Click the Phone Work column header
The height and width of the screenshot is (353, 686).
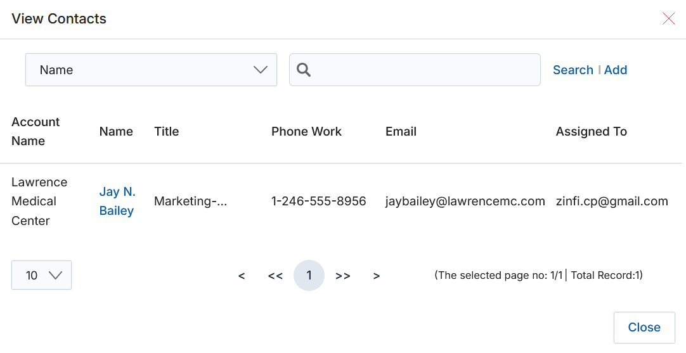coord(306,132)
